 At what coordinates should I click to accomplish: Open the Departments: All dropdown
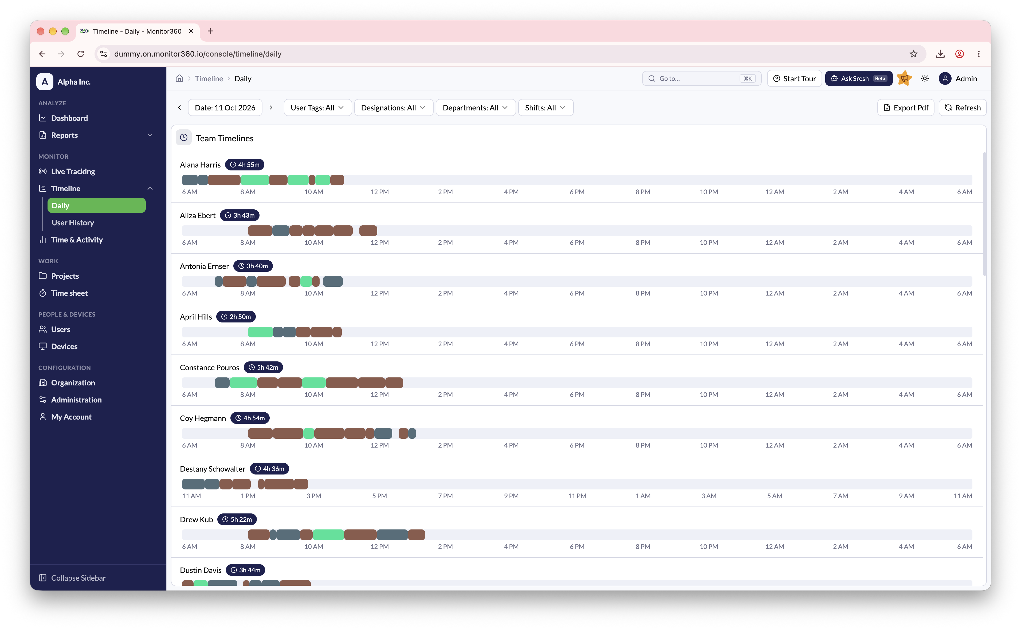point(476,107)
